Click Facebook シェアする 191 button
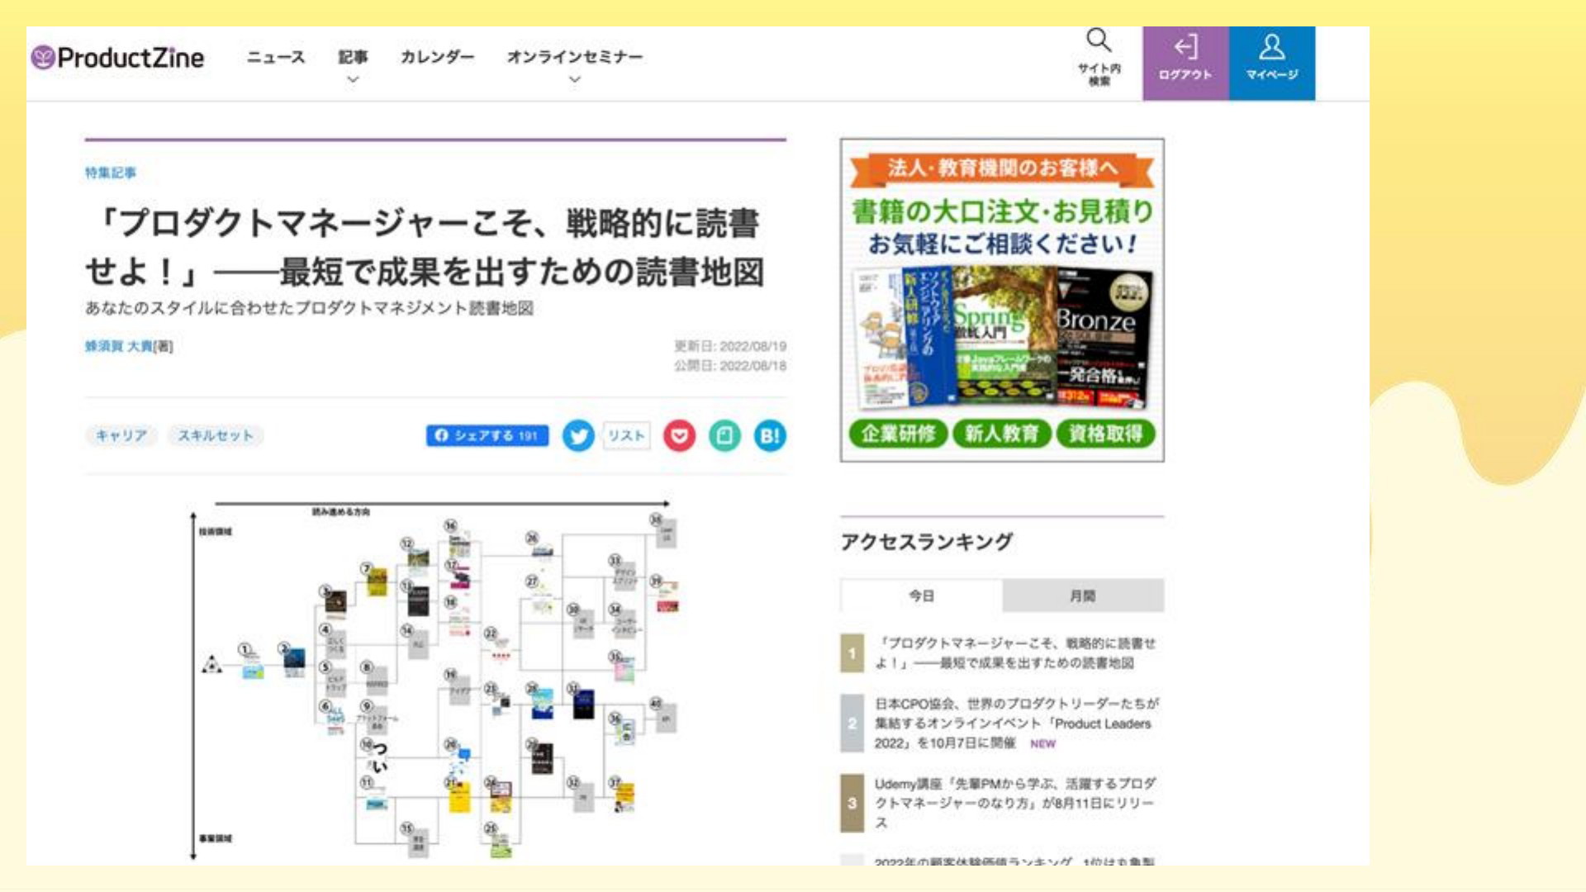 pos(487,435)
